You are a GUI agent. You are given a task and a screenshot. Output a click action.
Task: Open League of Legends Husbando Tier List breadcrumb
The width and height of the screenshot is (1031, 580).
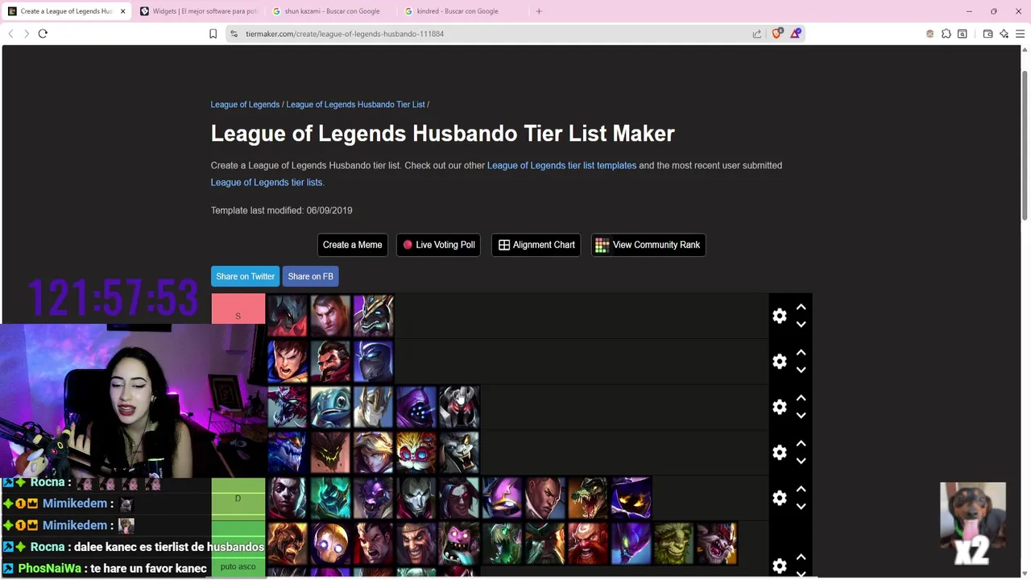pos(355,105)
